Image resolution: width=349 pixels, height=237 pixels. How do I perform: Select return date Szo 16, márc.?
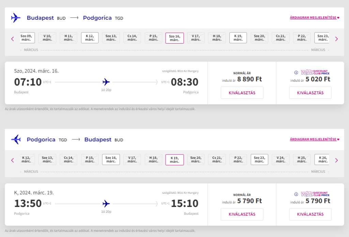111,160
